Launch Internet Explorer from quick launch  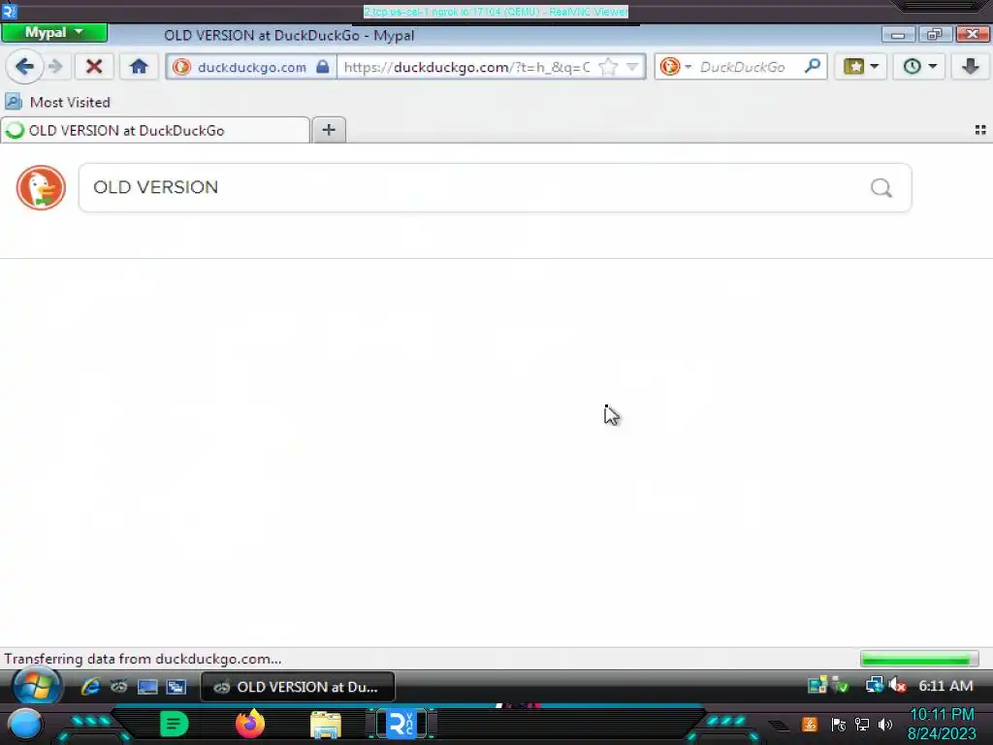click(x=90, y=687)
